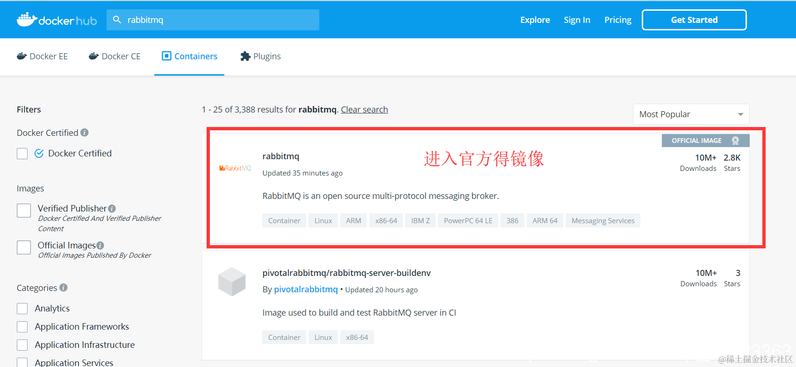
Task: Click the pivotalrabbitmq publisher link
Action: 306,289
